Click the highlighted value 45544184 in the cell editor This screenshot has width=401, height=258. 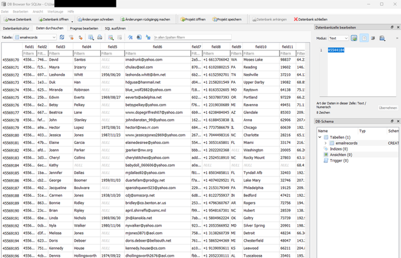336,50
